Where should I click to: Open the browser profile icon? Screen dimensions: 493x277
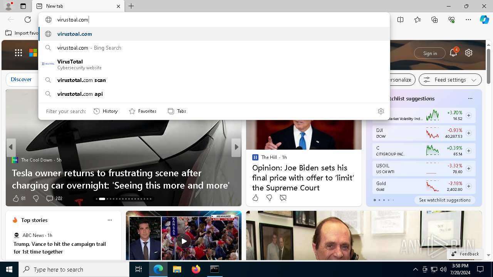(x=8, y=6)
